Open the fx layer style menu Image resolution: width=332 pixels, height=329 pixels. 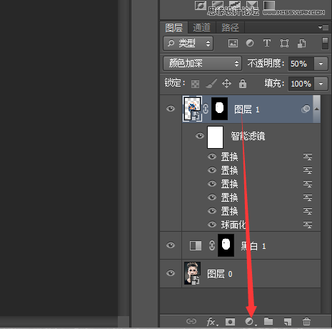click(212, 322)
